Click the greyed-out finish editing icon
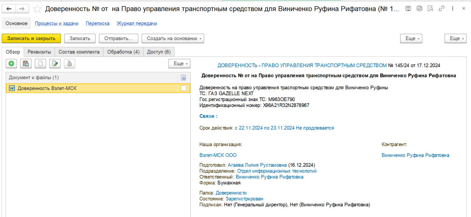The width and height of the screenshot is (471, 217). pyautogui.click(x=70, y=63)
